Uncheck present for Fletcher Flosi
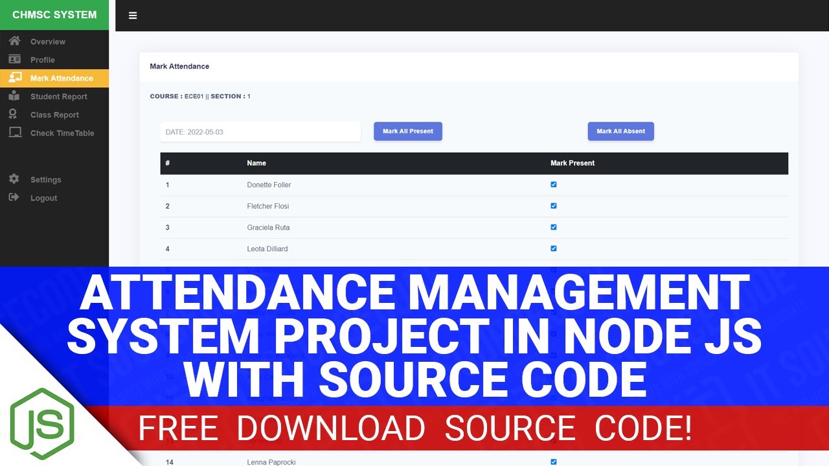Image resolution: width=829 pixels, height=466 pixels. coord(554,206)
